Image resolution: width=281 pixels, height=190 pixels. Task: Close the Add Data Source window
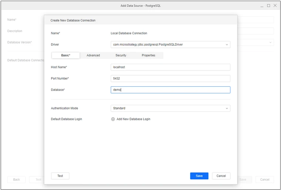pyautogui.click(x=275, y=6)
